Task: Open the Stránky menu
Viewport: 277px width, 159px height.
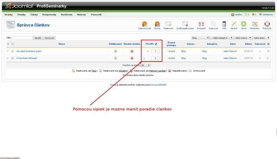Action: 9,15
